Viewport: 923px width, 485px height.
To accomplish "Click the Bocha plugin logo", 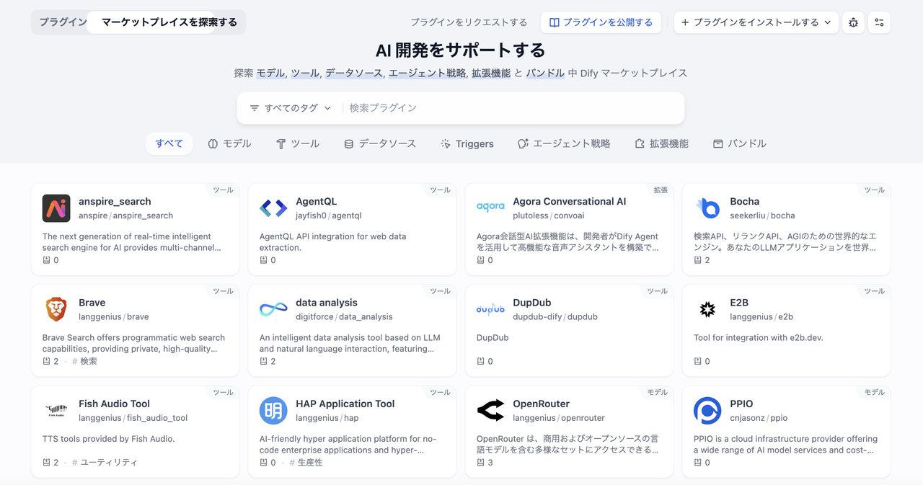I will pyautogui.click(x=707, y=208).
